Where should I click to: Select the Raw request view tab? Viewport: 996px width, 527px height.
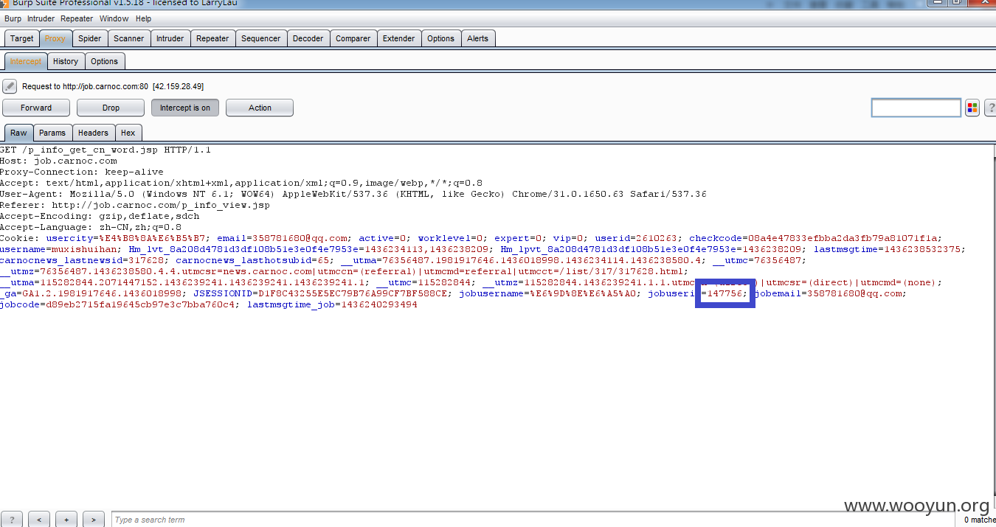[18, 133]
